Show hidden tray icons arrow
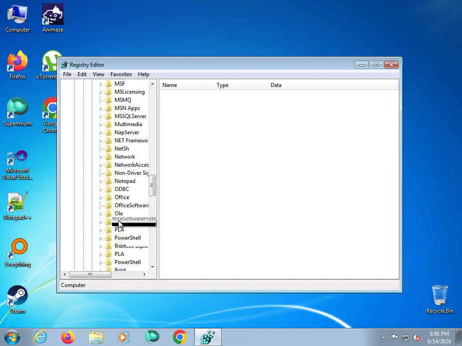 383,337
